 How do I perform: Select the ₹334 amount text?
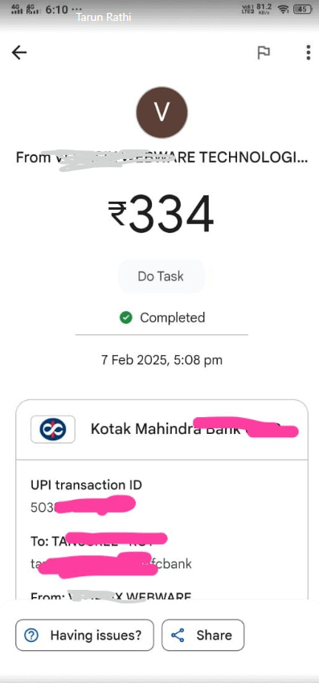pos(162,215)
